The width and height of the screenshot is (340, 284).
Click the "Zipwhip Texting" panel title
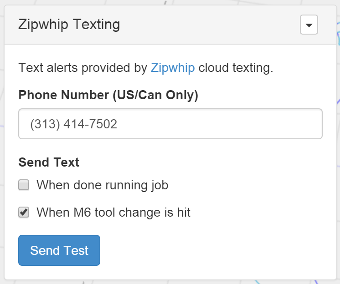click(x=69, y=25)
